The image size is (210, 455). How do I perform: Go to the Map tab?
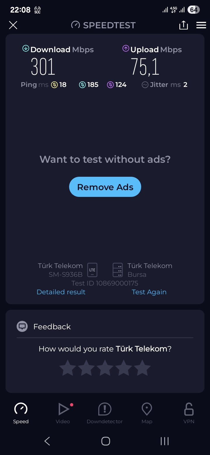click(147, 413)
